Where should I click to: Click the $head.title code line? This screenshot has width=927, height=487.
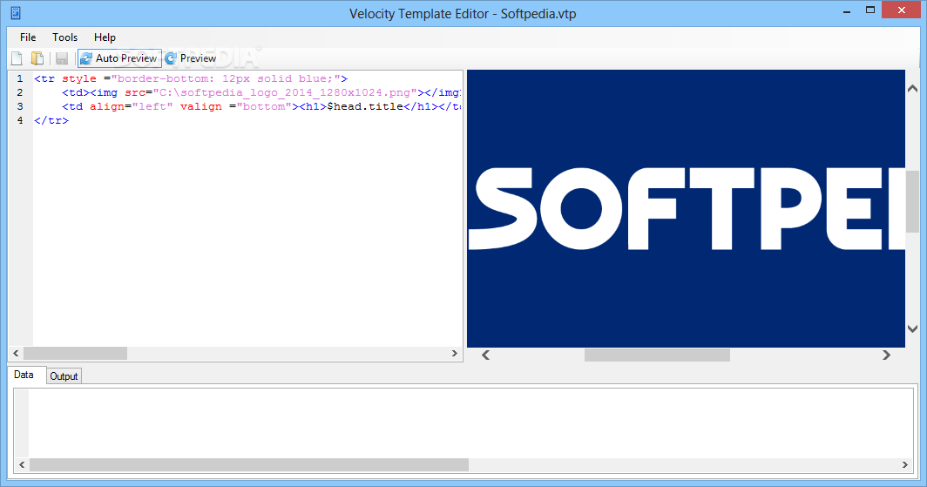point(261,106)
